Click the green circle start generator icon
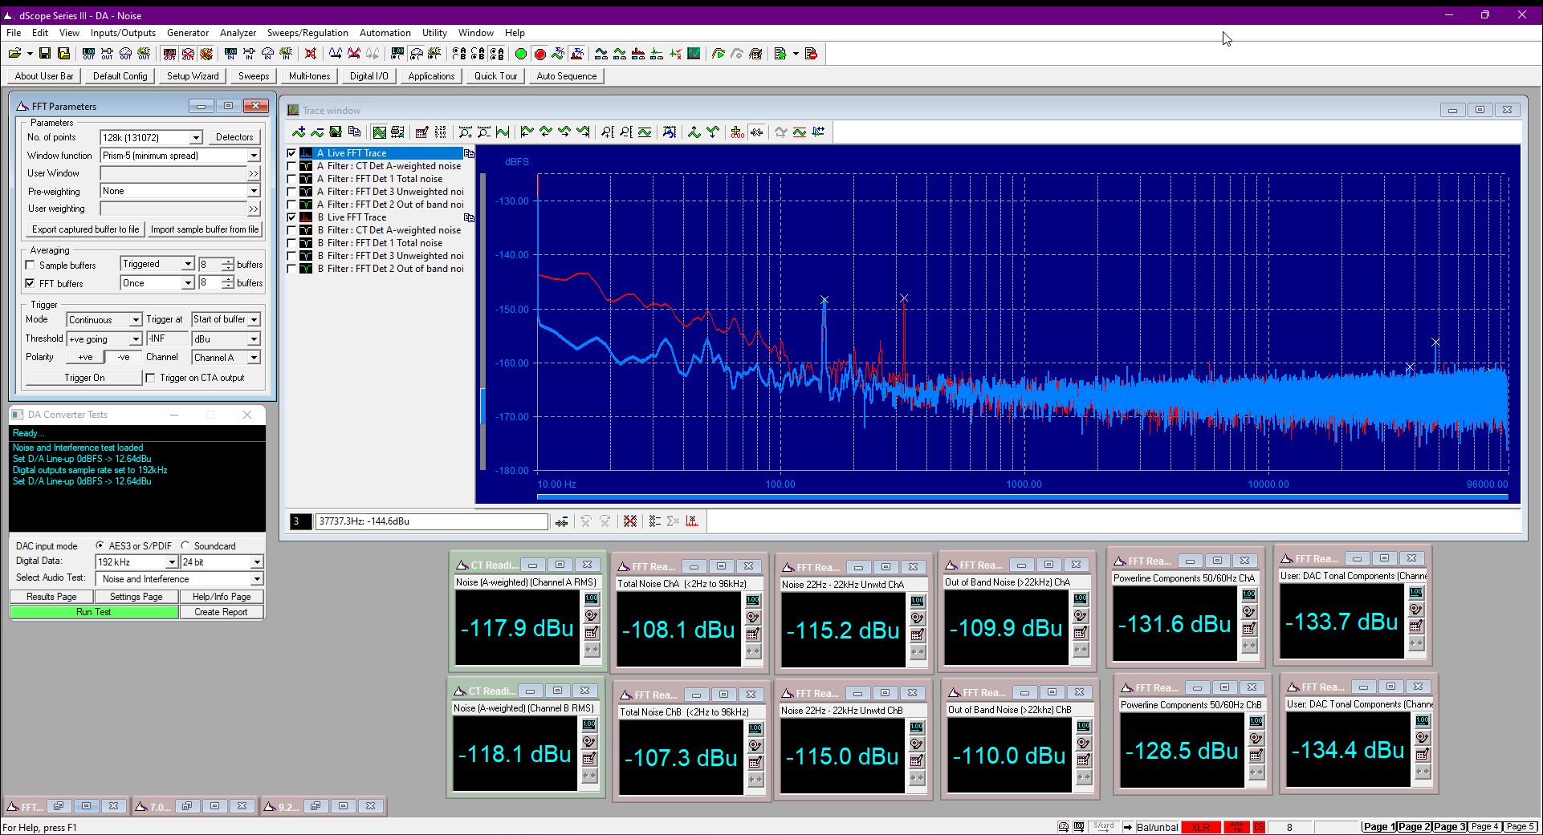Screen dimensions: 1543x835 (521, 54)
